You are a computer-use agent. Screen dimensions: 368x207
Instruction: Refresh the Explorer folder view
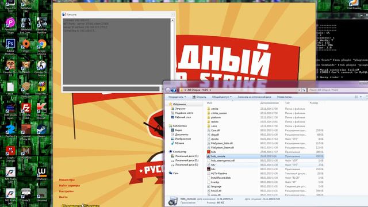coord(304,90)
